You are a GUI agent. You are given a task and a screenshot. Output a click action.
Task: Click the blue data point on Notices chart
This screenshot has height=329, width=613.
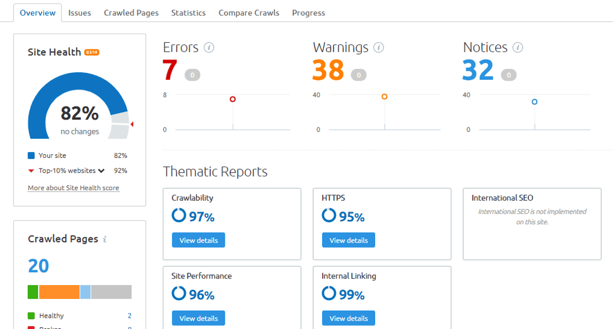point(534,102)
